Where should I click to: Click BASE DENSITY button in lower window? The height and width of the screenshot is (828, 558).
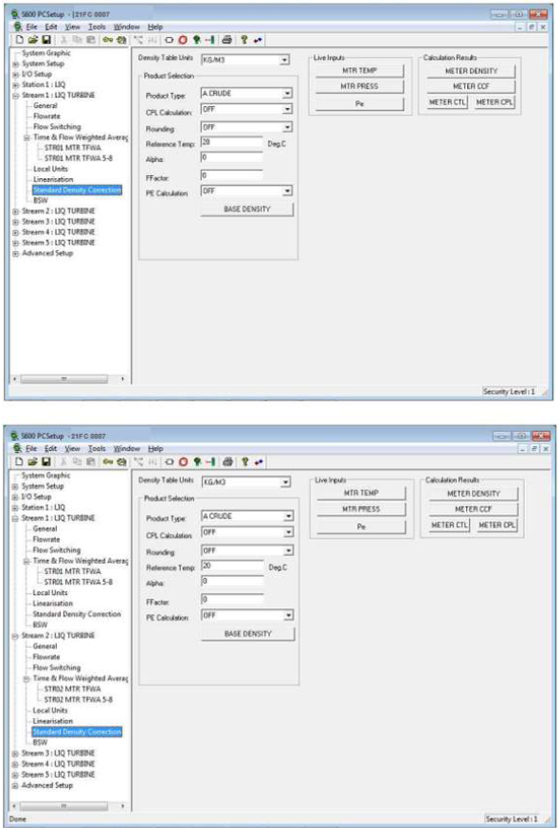[x=247, y=634]
